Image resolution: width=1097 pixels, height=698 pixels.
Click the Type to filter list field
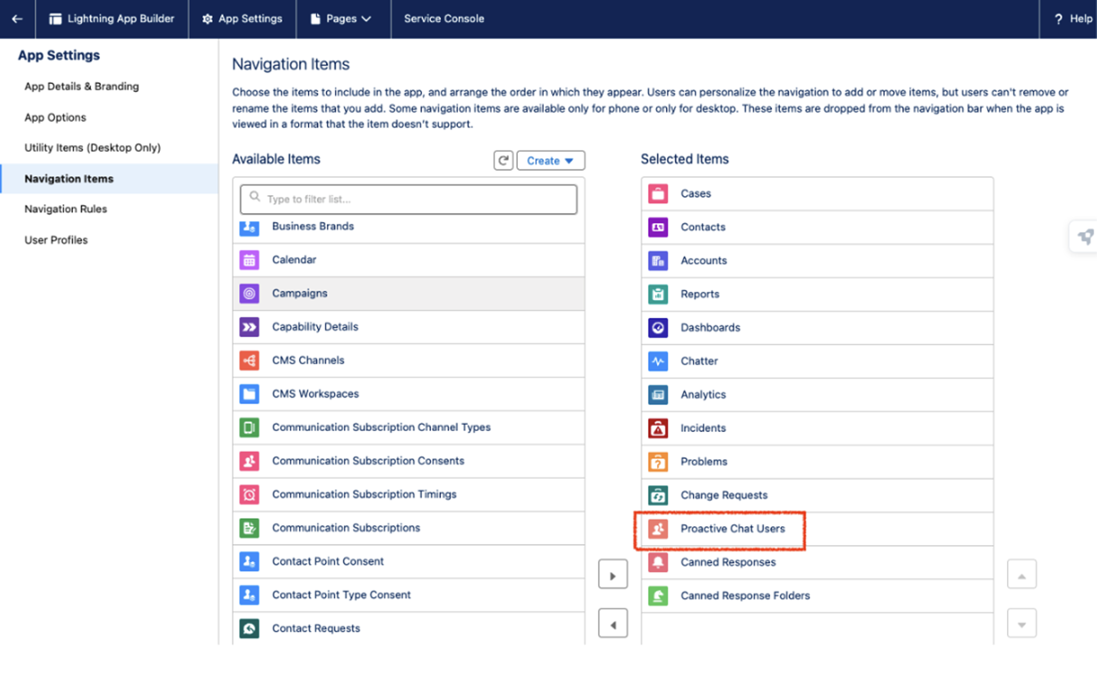(409, 199)
